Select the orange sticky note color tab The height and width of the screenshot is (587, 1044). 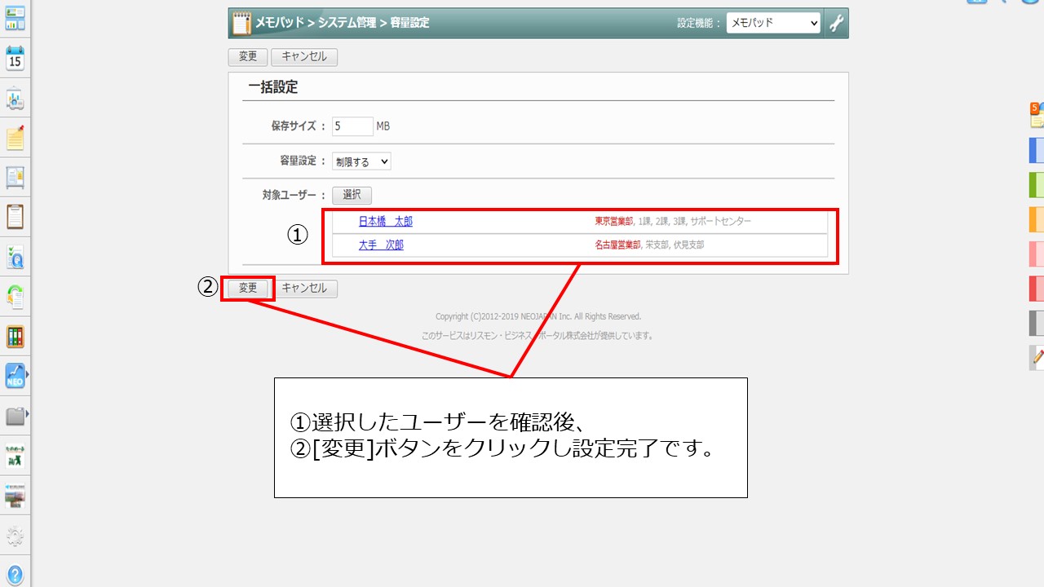1037,219
